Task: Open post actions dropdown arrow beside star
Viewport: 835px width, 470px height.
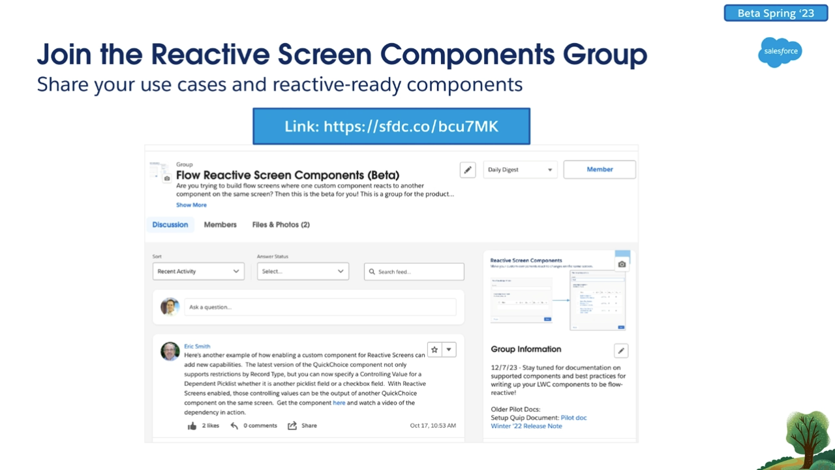Action: [449, 350]
